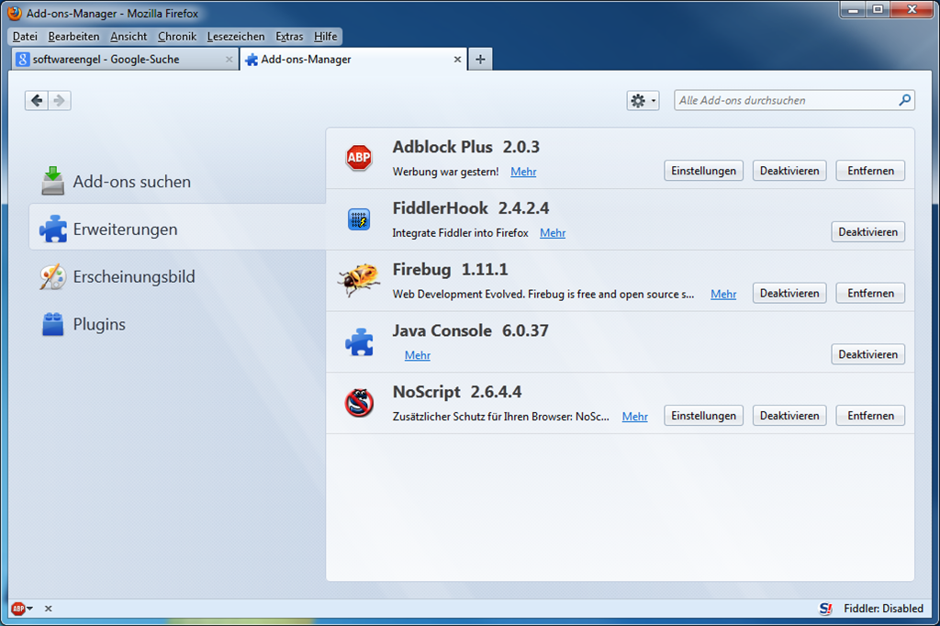
Task: Open the Extras menu
Action: click(289, 37)
